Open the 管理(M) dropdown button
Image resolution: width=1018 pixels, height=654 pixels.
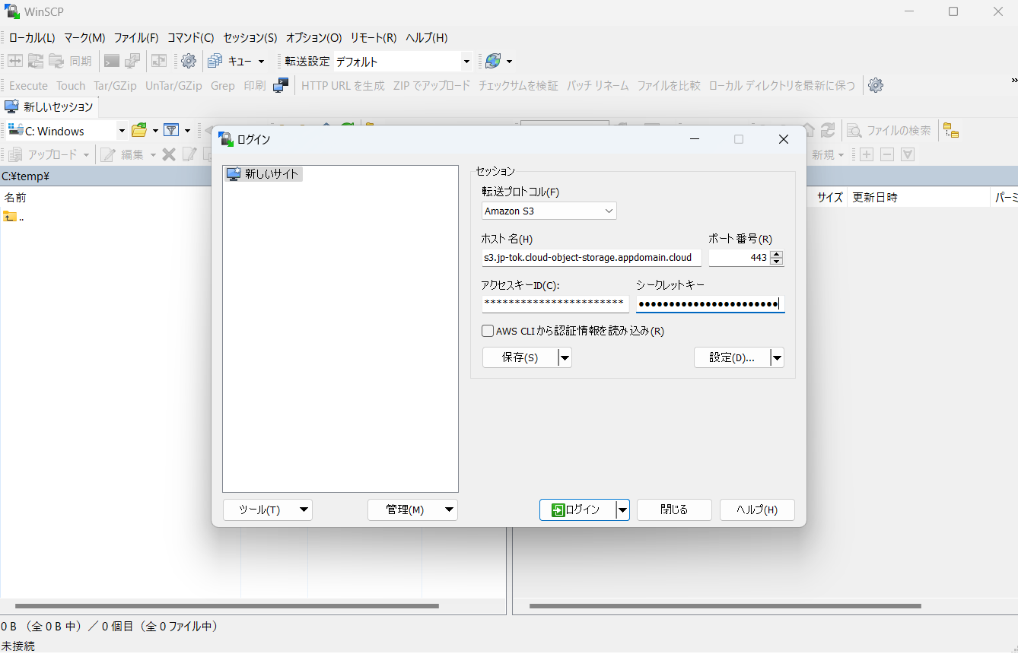(412, 510)
